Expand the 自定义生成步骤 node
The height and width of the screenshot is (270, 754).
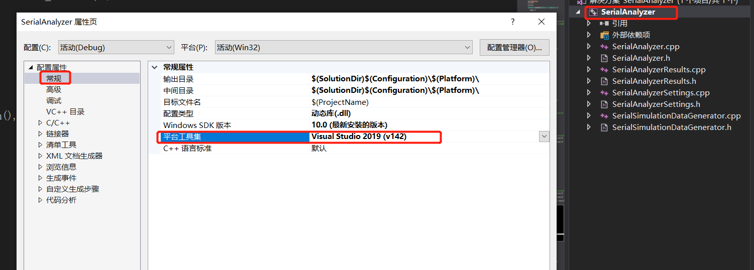pos(41,189)
